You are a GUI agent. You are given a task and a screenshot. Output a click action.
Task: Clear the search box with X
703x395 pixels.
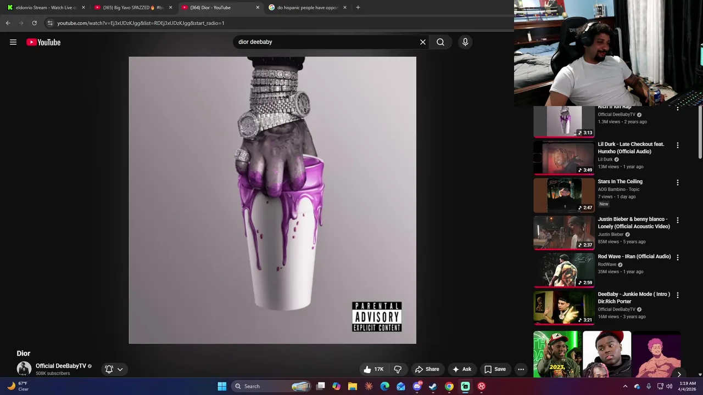423,42
